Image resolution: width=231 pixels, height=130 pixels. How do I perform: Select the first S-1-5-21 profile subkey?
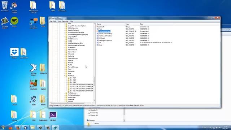pyautogui.click(x=82, y=84)
